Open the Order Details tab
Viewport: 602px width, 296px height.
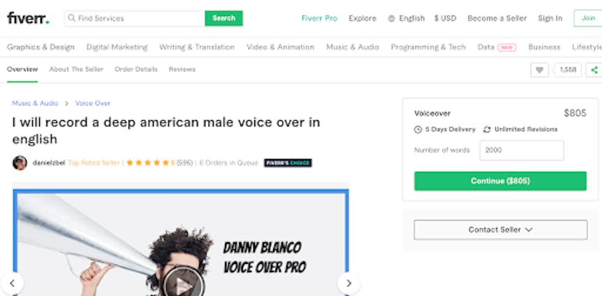(x=136, y=70)
